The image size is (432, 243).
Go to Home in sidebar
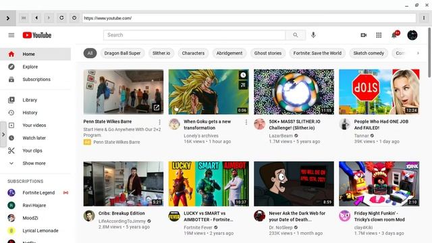click(35, 54)
